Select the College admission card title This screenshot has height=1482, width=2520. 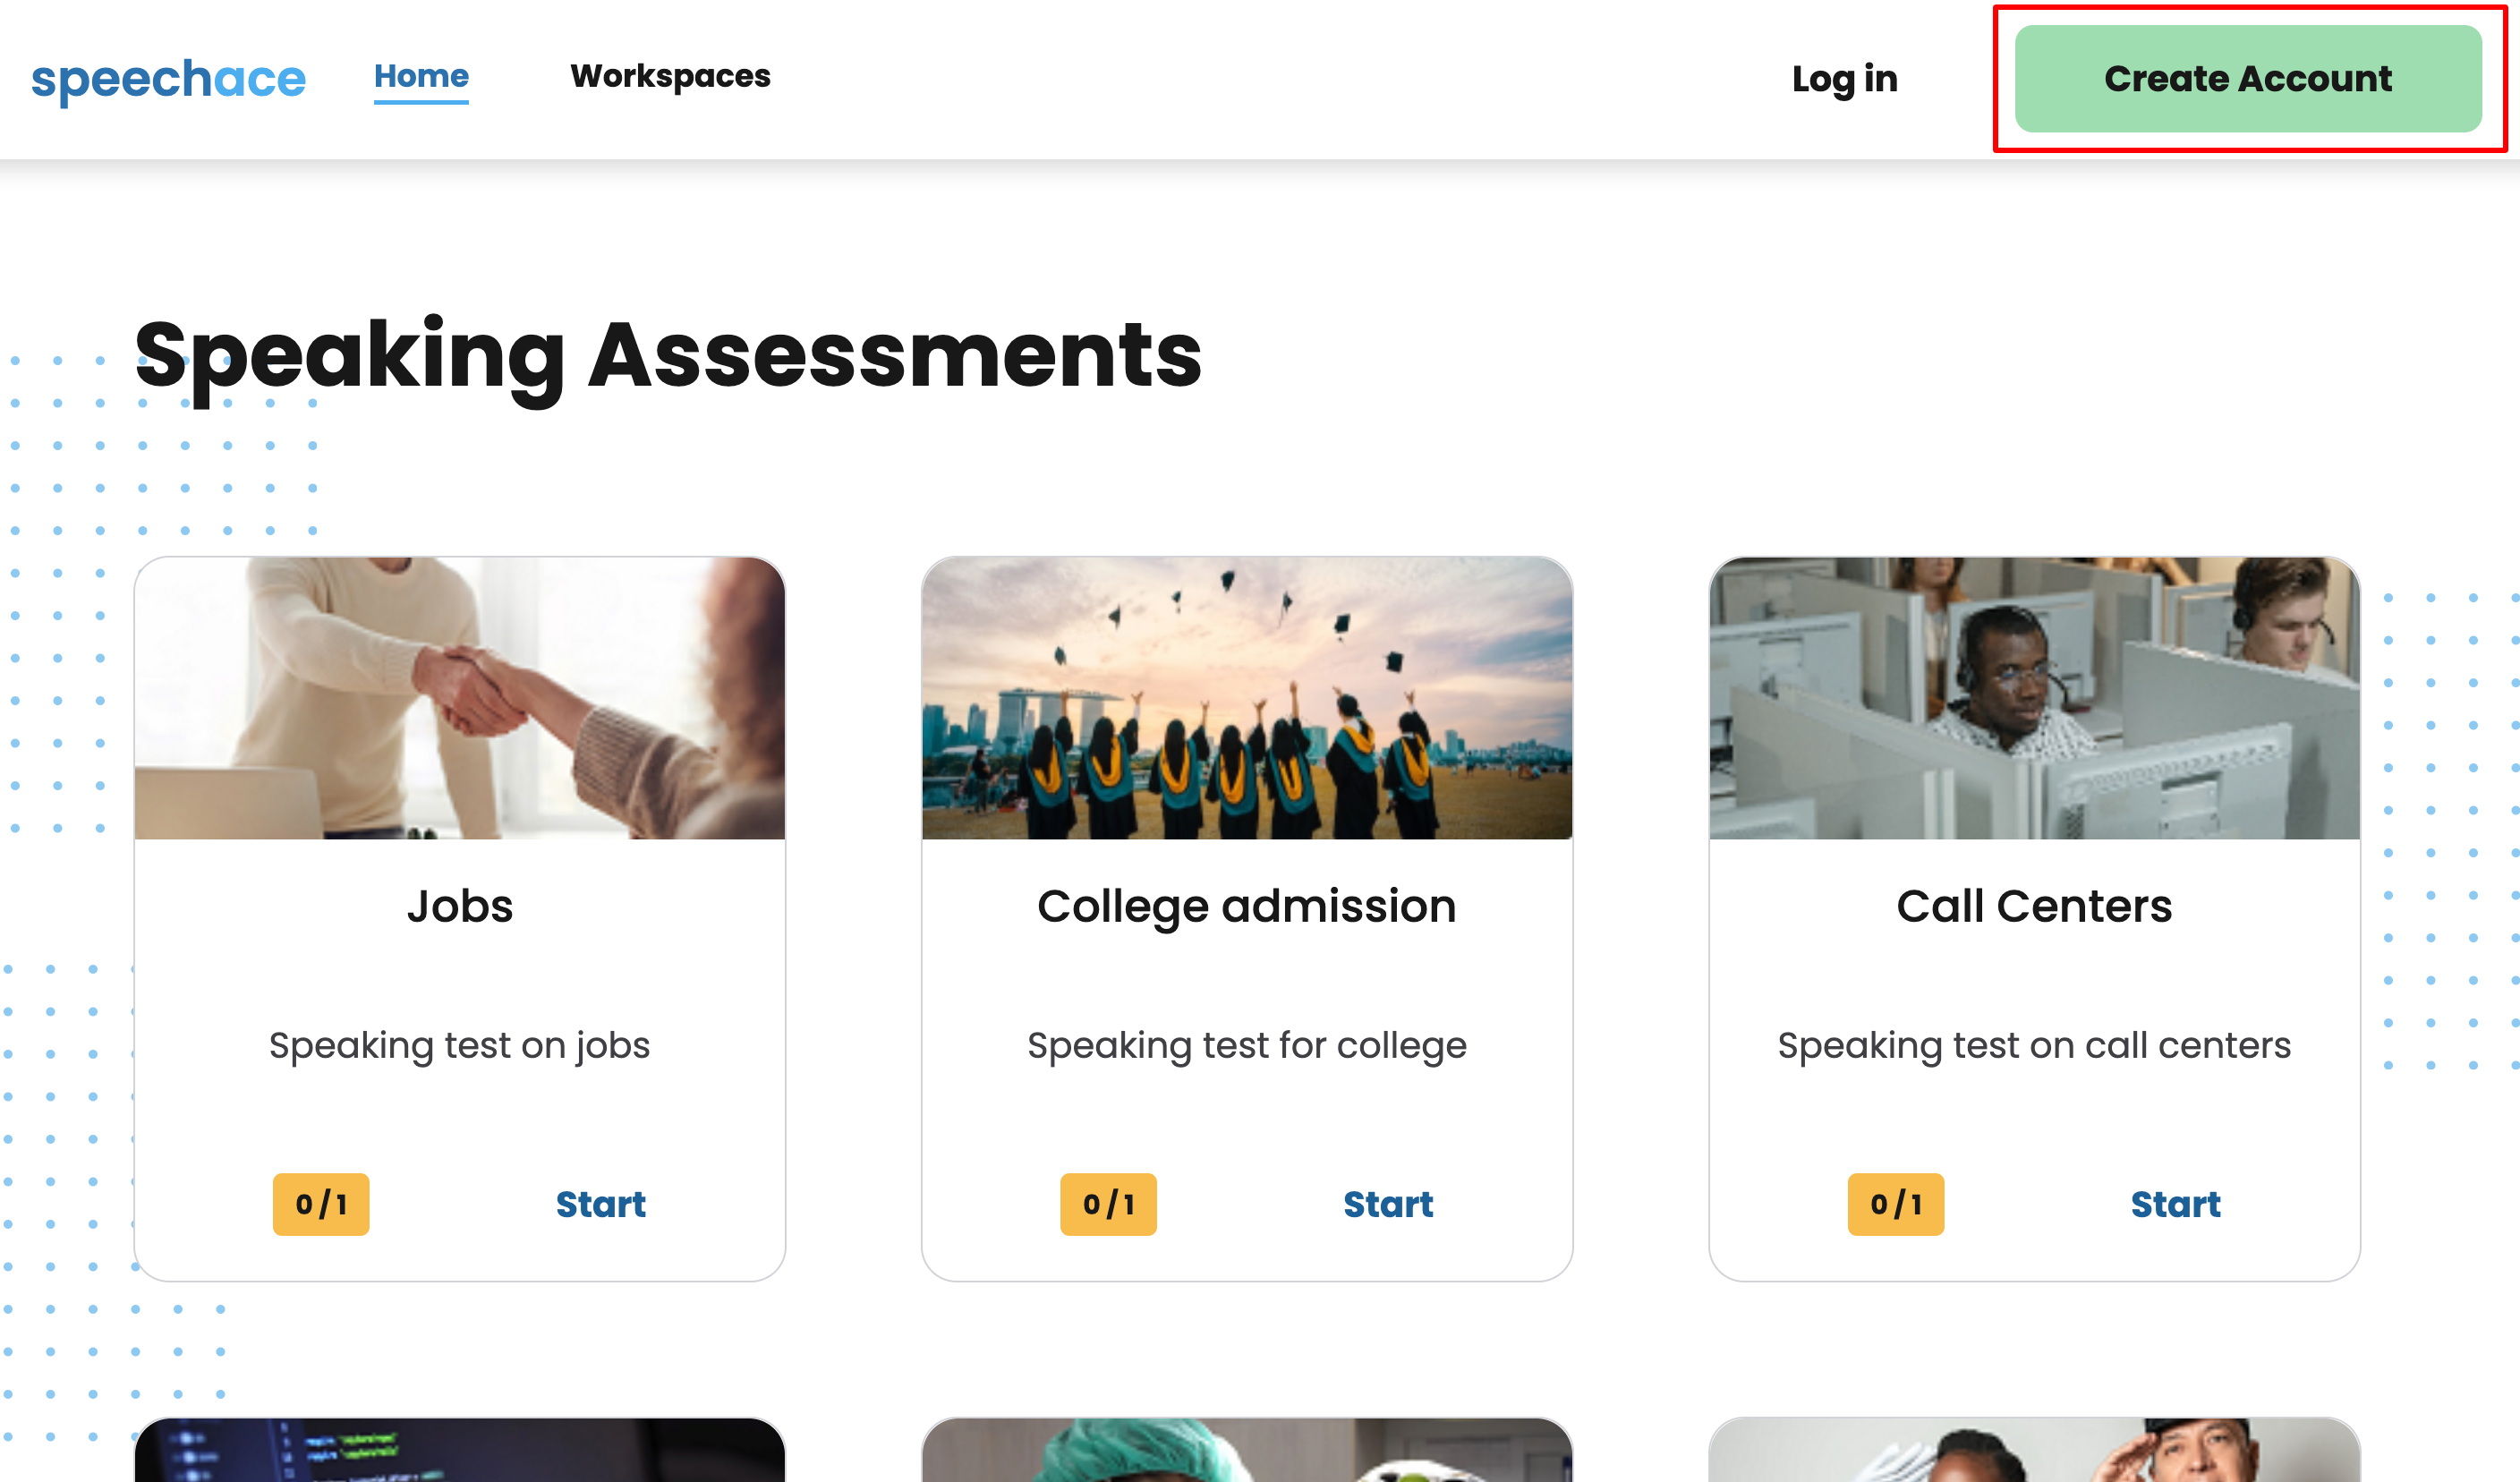tap(1247, 906)
